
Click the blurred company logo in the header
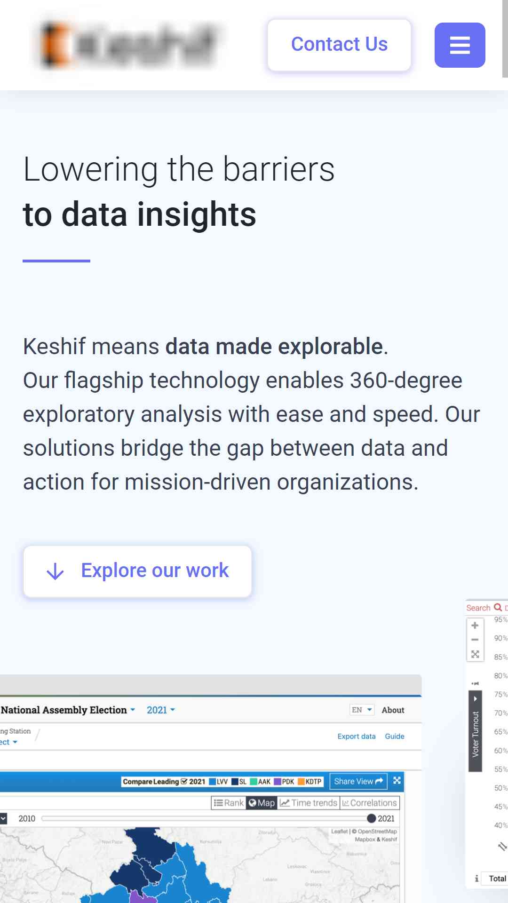click(129, 45)
